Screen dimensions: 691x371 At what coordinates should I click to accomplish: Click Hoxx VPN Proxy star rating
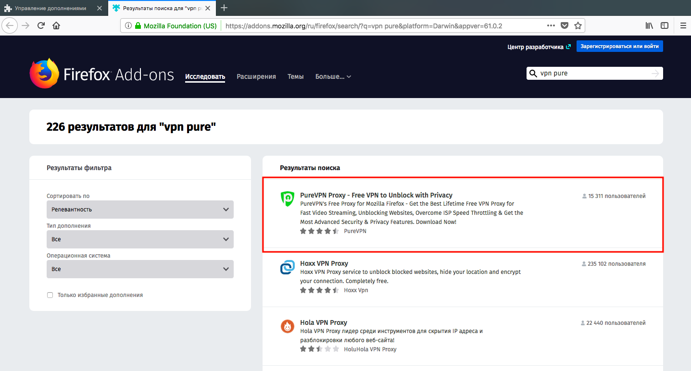[x=319, y=290]
